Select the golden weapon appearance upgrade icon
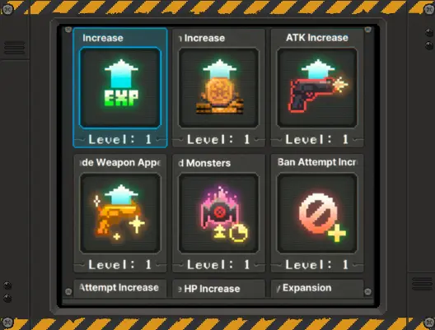The image size is (435, 330). point(120,213)
